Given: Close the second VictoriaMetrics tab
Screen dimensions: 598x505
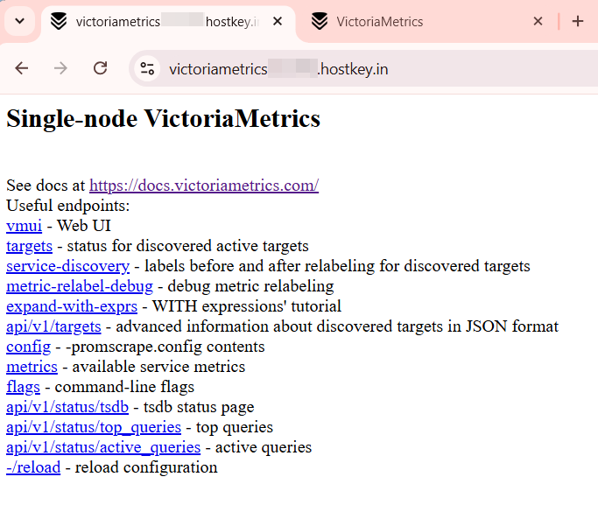Looking at the screenshot, I should (538, 22).
